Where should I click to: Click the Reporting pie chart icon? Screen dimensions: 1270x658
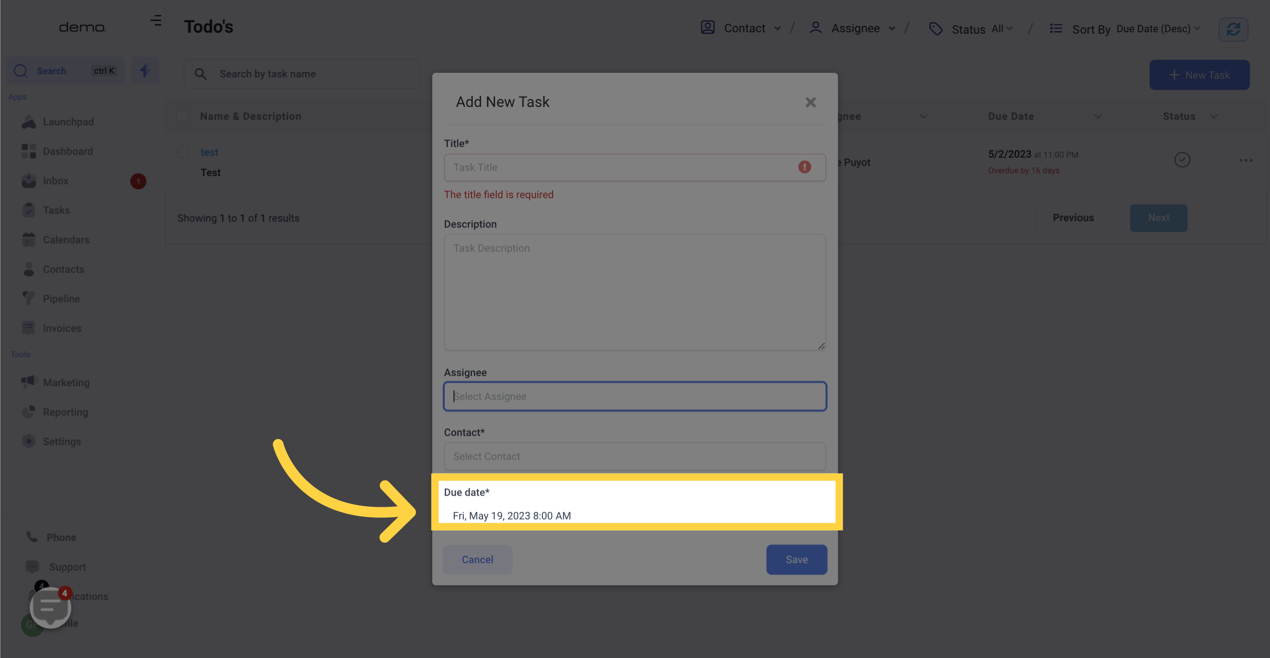point(29,412)
